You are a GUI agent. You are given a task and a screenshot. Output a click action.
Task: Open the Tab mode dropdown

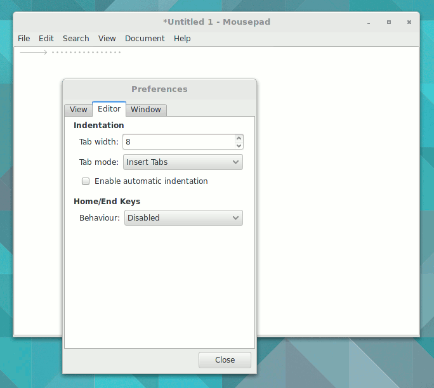coord(183,162)
